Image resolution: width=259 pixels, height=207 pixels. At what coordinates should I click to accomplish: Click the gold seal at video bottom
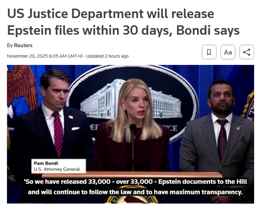click(x=132, y=197)
